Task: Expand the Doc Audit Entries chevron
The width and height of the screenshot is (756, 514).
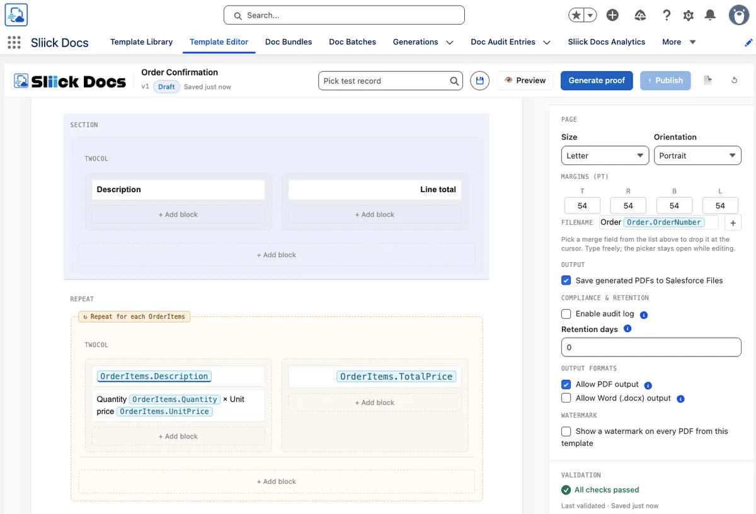Action: (547, 42)
